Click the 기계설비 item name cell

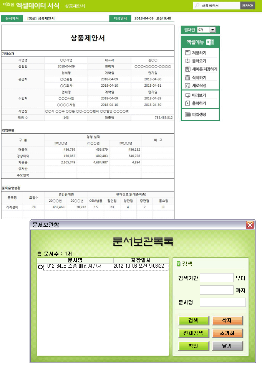coord(12,207)
